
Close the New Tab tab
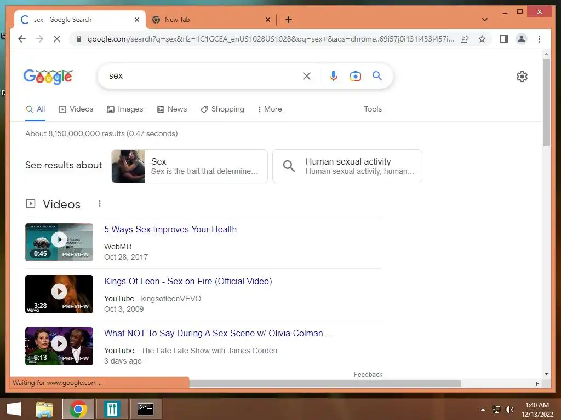coord(267,20)
